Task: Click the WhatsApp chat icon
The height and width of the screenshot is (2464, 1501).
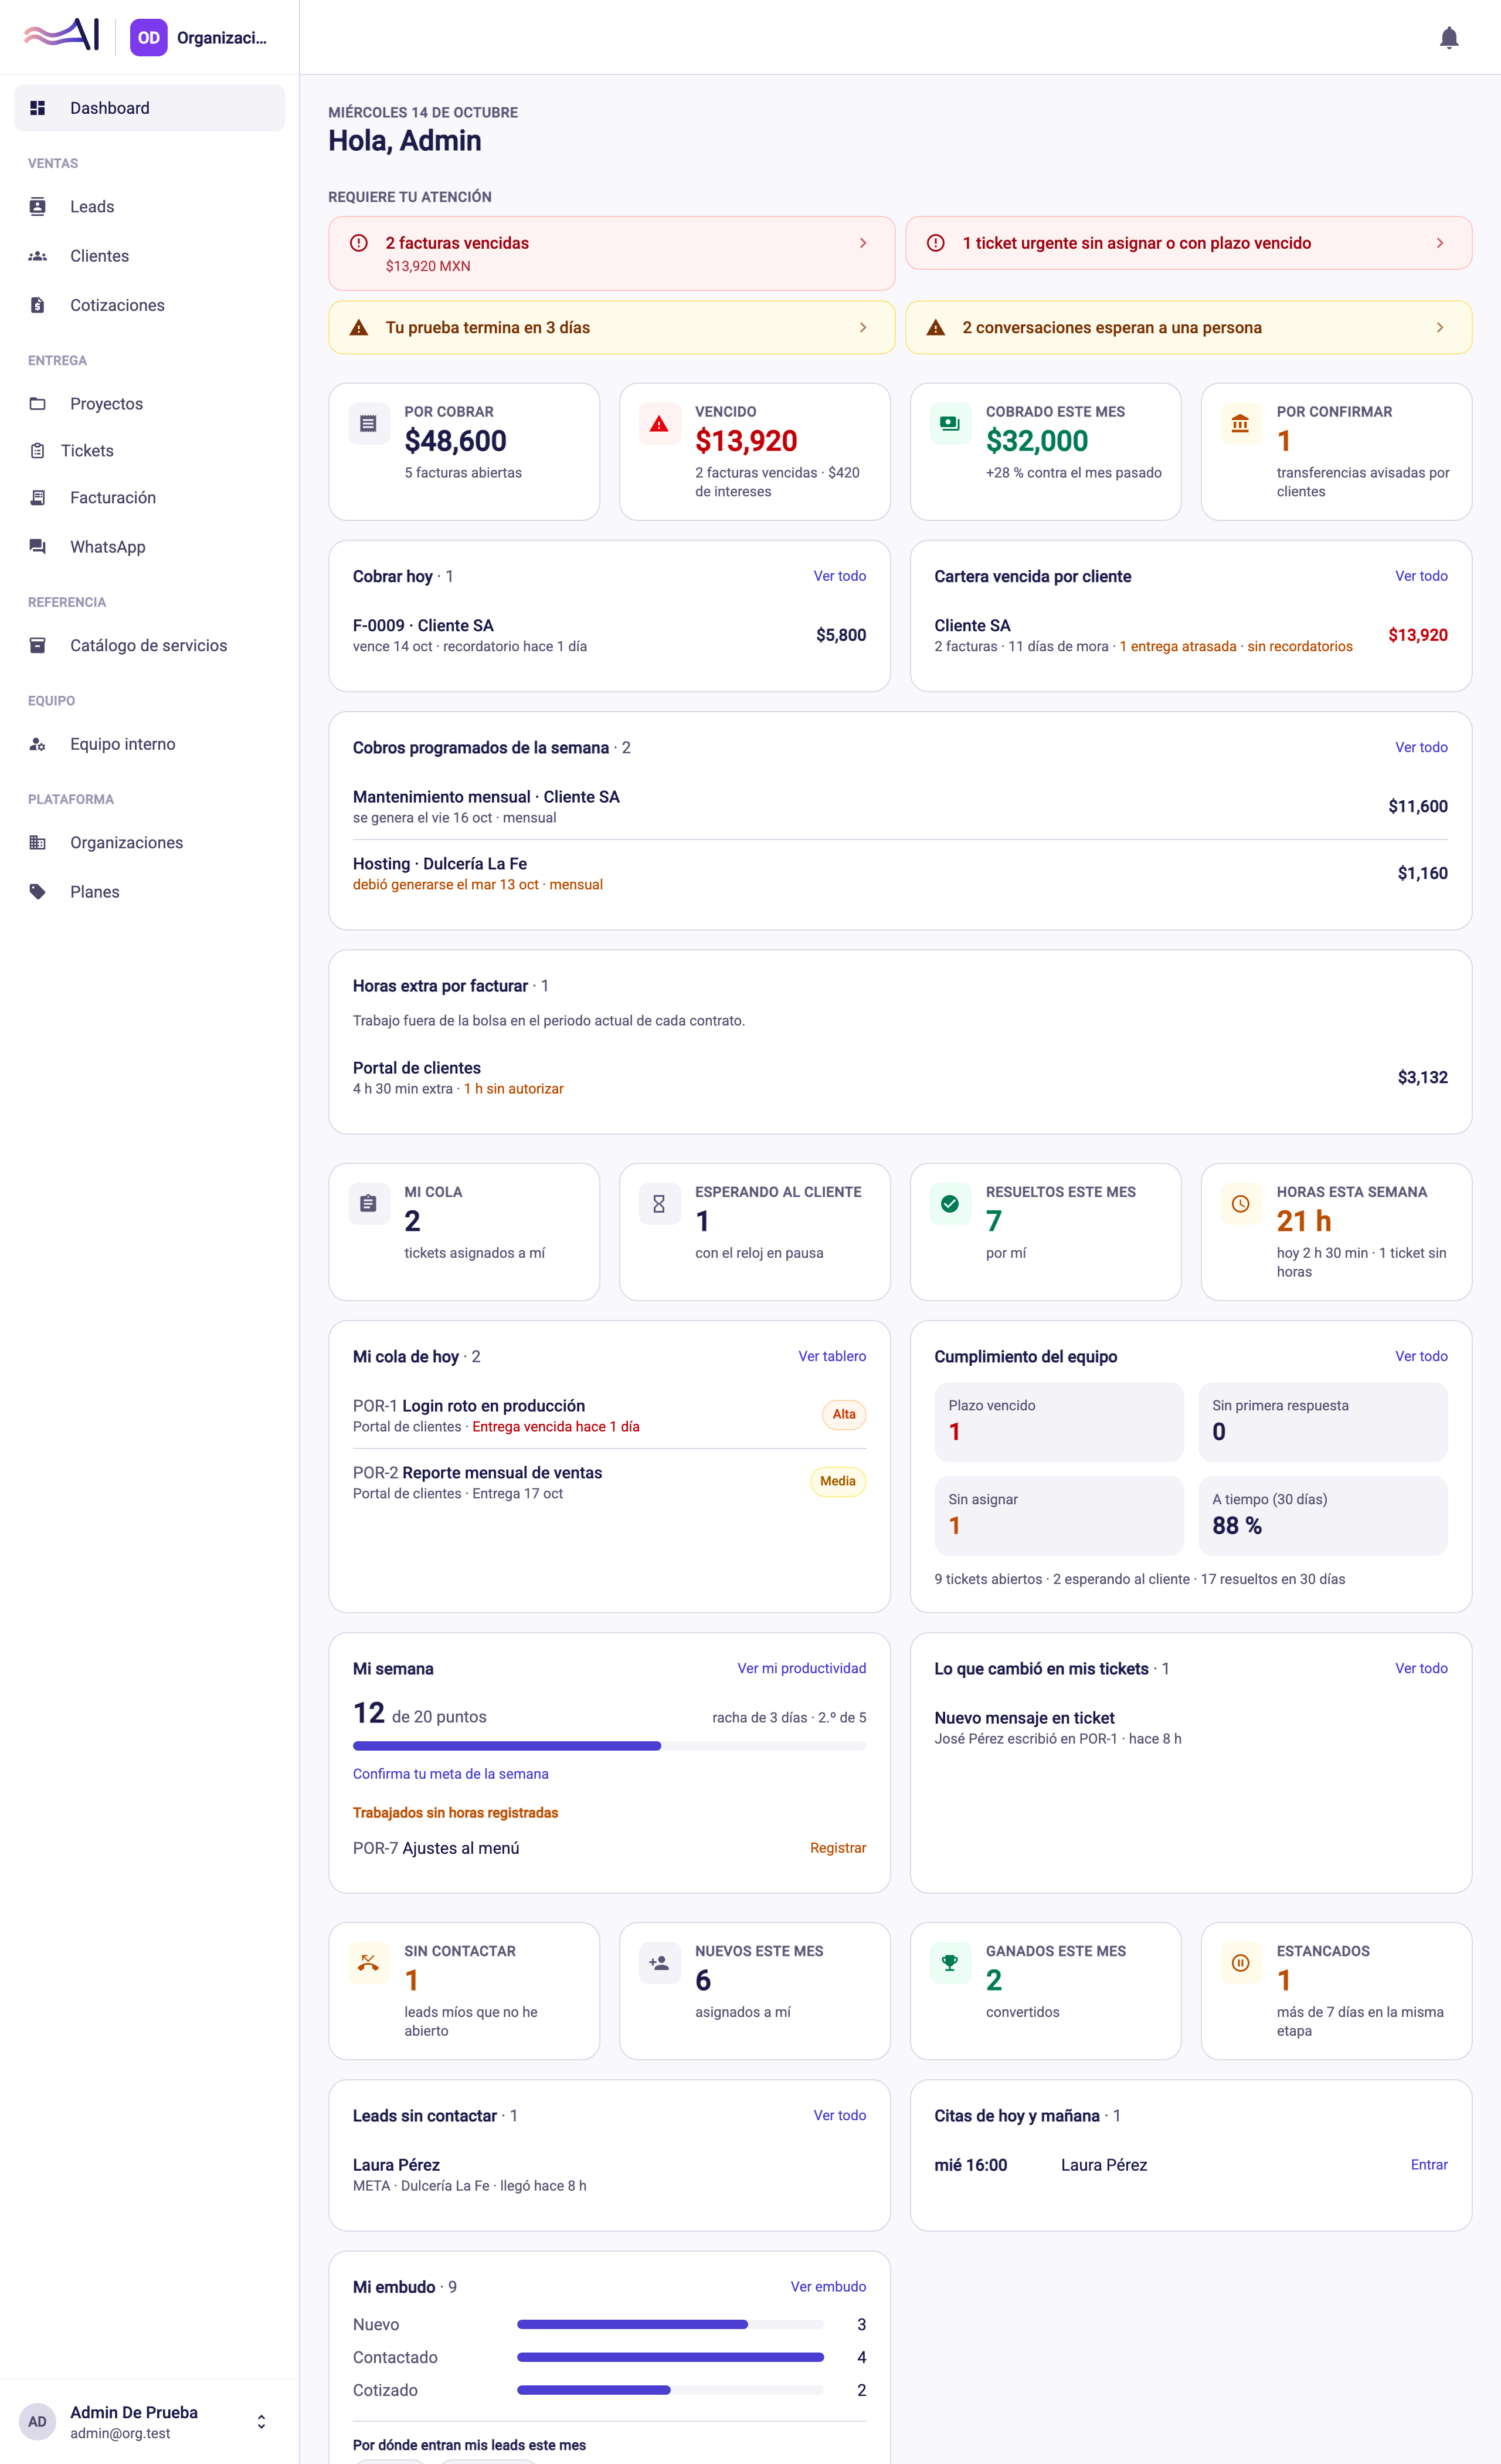Action: tap(38, 547)
